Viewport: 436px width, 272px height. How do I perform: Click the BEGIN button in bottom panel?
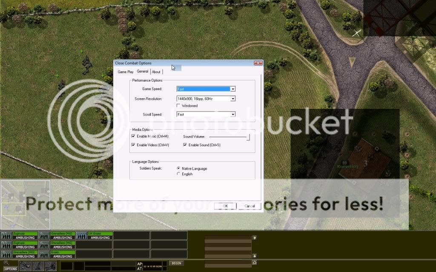coord(176,263)
